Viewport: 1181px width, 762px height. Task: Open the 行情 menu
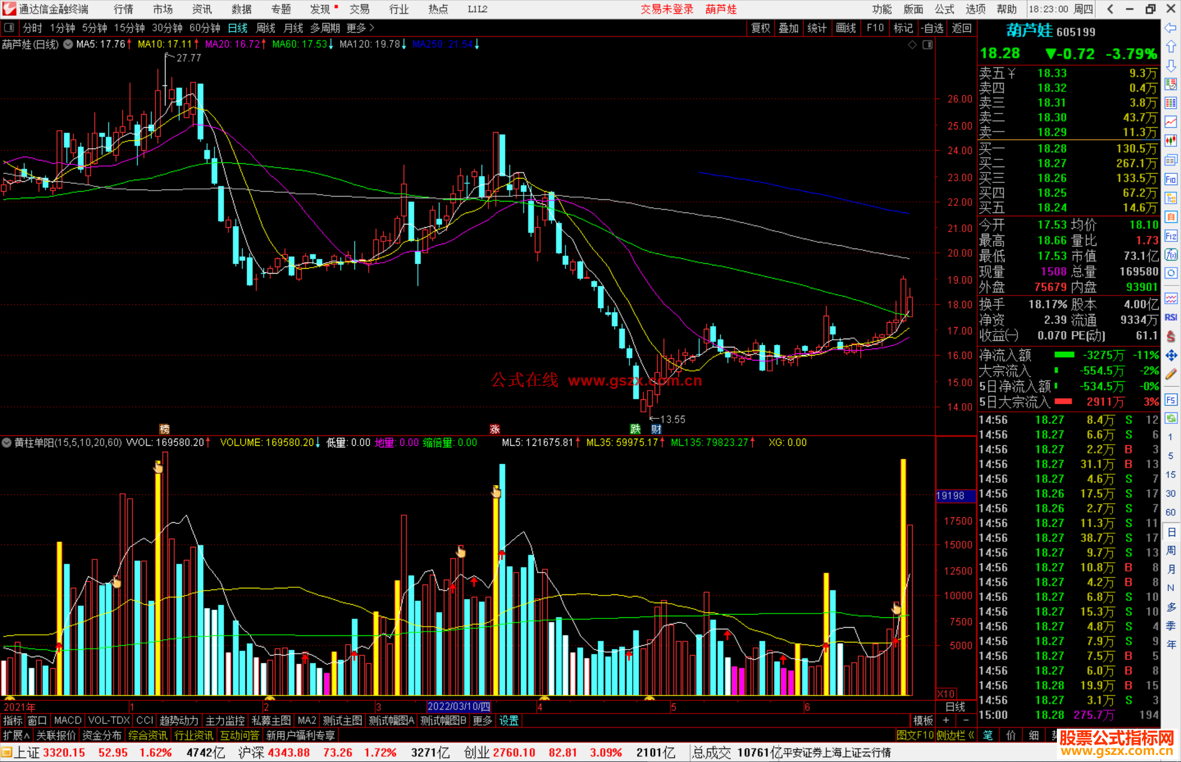(x=124, y=9)
